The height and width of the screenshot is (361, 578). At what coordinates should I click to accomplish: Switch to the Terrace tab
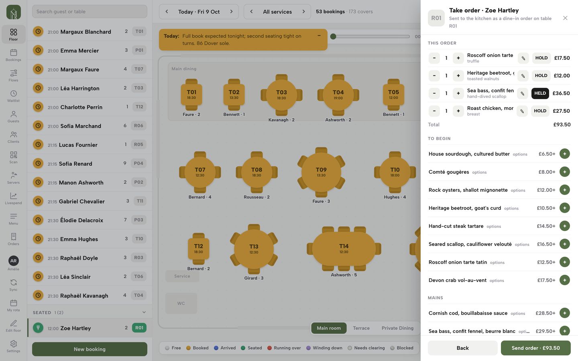pyautogui.click(x=361, y=328)
